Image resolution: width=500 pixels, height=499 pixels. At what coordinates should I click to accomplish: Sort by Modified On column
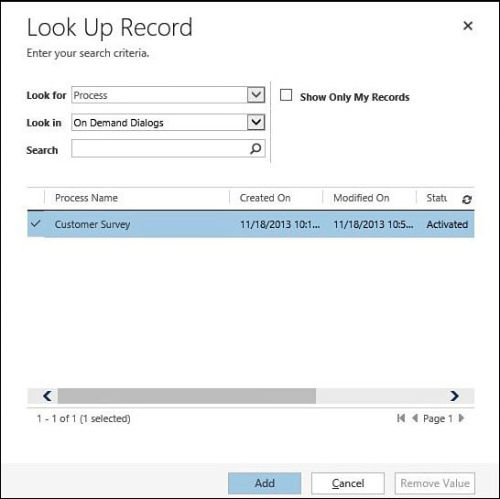click(362, 198)
